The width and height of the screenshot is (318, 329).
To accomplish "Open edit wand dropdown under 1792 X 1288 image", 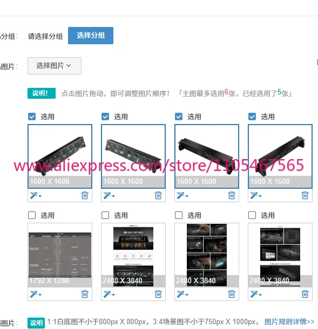I will [36, 294].
